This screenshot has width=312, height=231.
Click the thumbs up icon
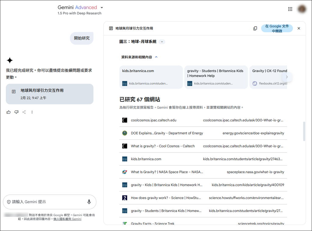9,112
